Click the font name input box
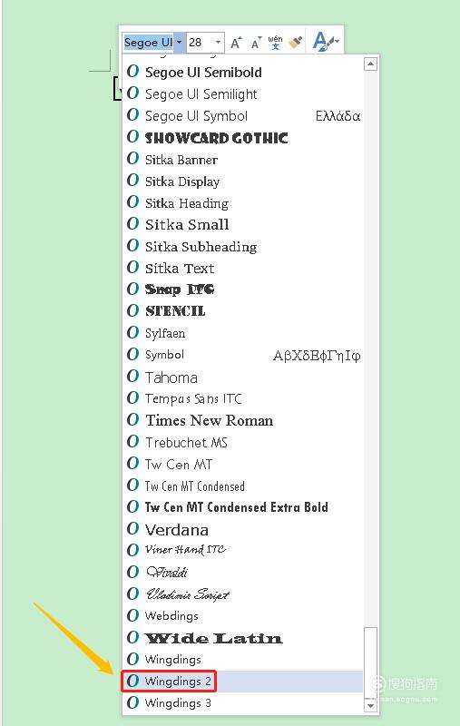Image resolution: width=460 pixels, height=726 pixels. (149, 42)
